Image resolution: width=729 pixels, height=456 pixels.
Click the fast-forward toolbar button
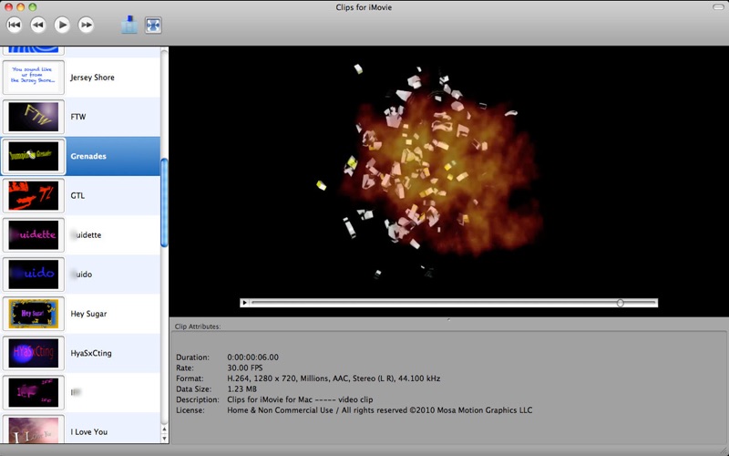click(x=86, y=25)
